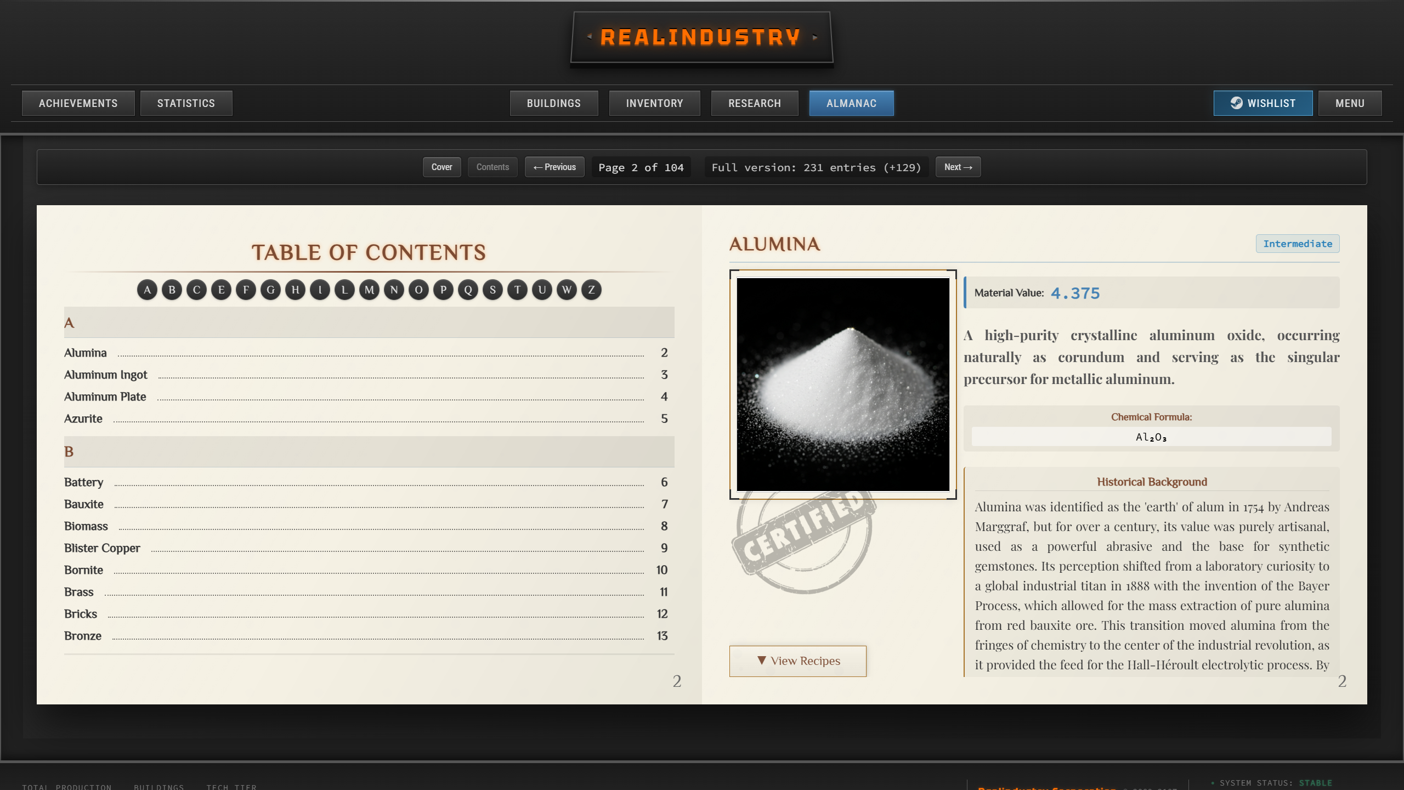
Task: Click the Intermediate difficulty badge
Action: (1298, 244)
